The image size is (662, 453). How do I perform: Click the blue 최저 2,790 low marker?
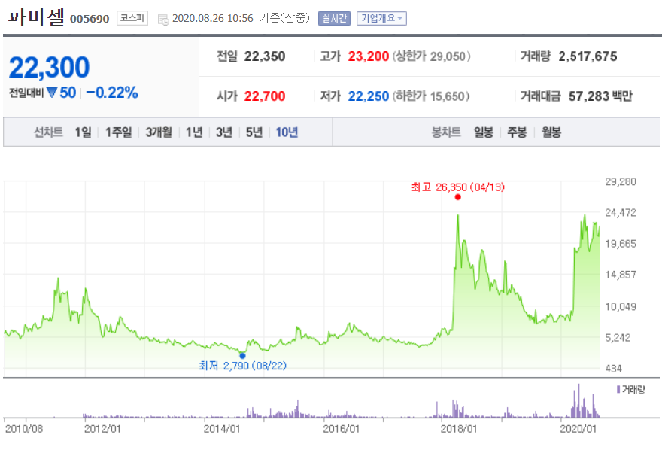242,356
